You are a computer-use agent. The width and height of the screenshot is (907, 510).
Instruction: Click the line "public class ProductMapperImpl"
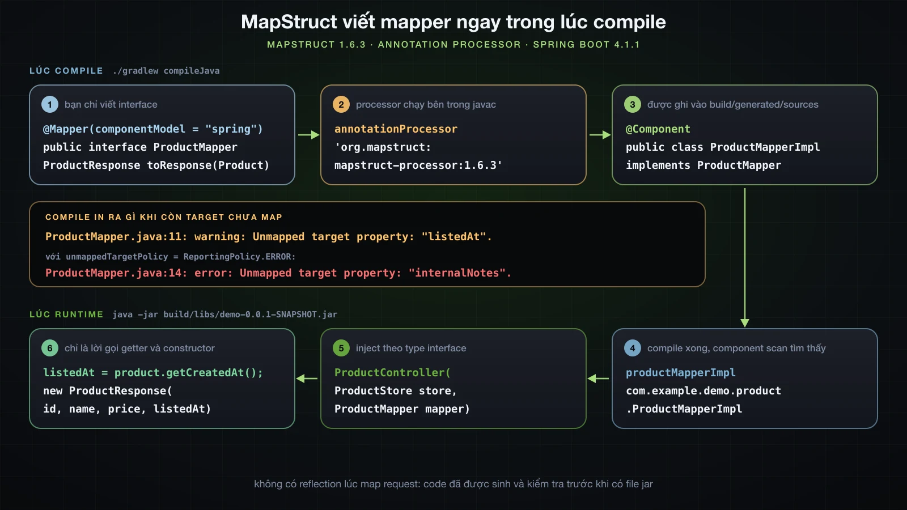[x=723, y=147]
